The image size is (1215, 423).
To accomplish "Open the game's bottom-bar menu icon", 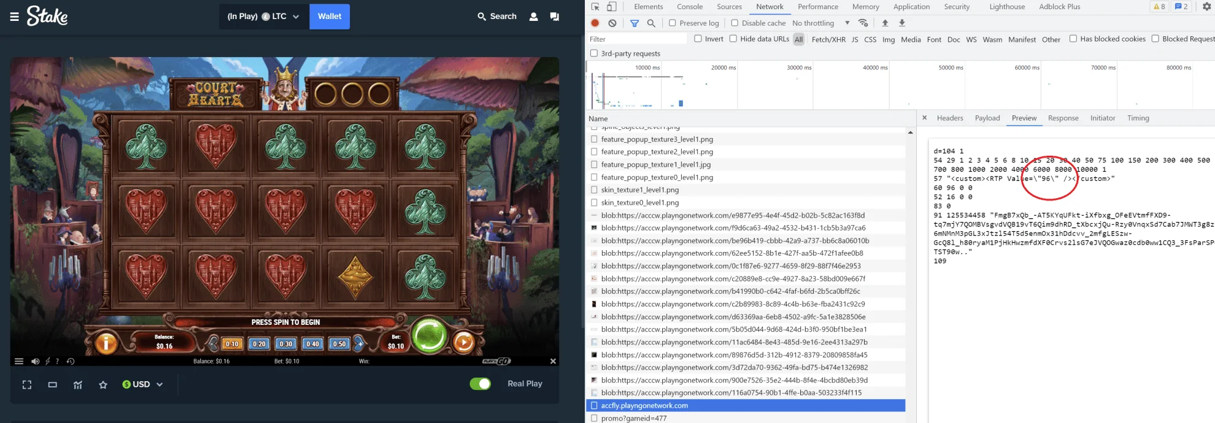I will (x=19, y=361).
